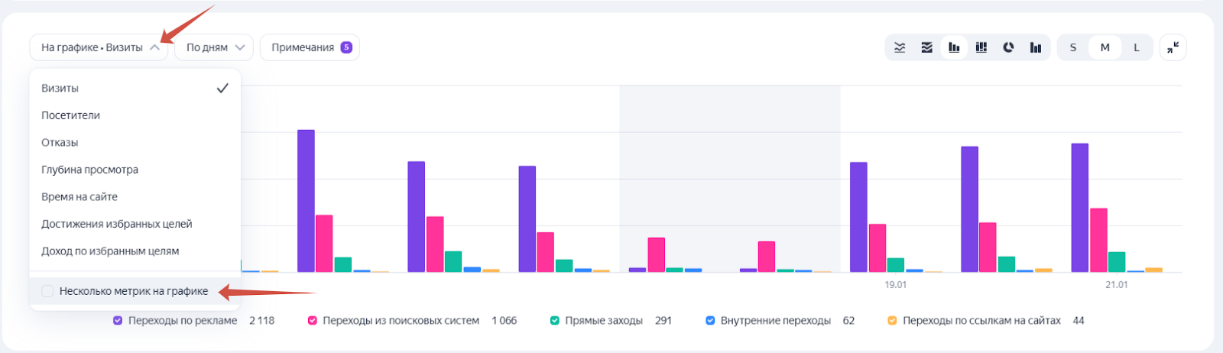
Task: Select 'Посетители' metric from the menu
Action: pos(70,115)
